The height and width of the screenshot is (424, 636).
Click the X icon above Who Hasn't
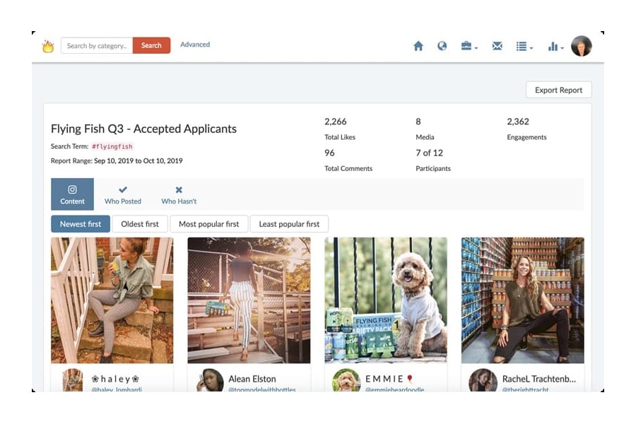(x=179, y=189)
